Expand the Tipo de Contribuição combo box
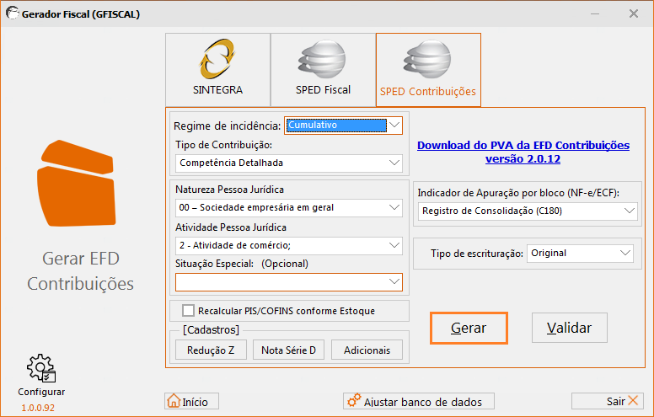This screenshot has height=417, width=654. (x=288, y=163)
